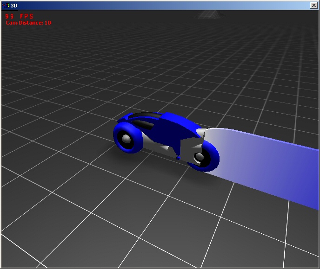Click the red FPS counter readout

click(19, 16)
